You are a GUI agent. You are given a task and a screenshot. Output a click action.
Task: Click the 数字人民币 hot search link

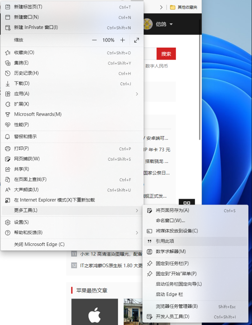[x=157, y=66]
